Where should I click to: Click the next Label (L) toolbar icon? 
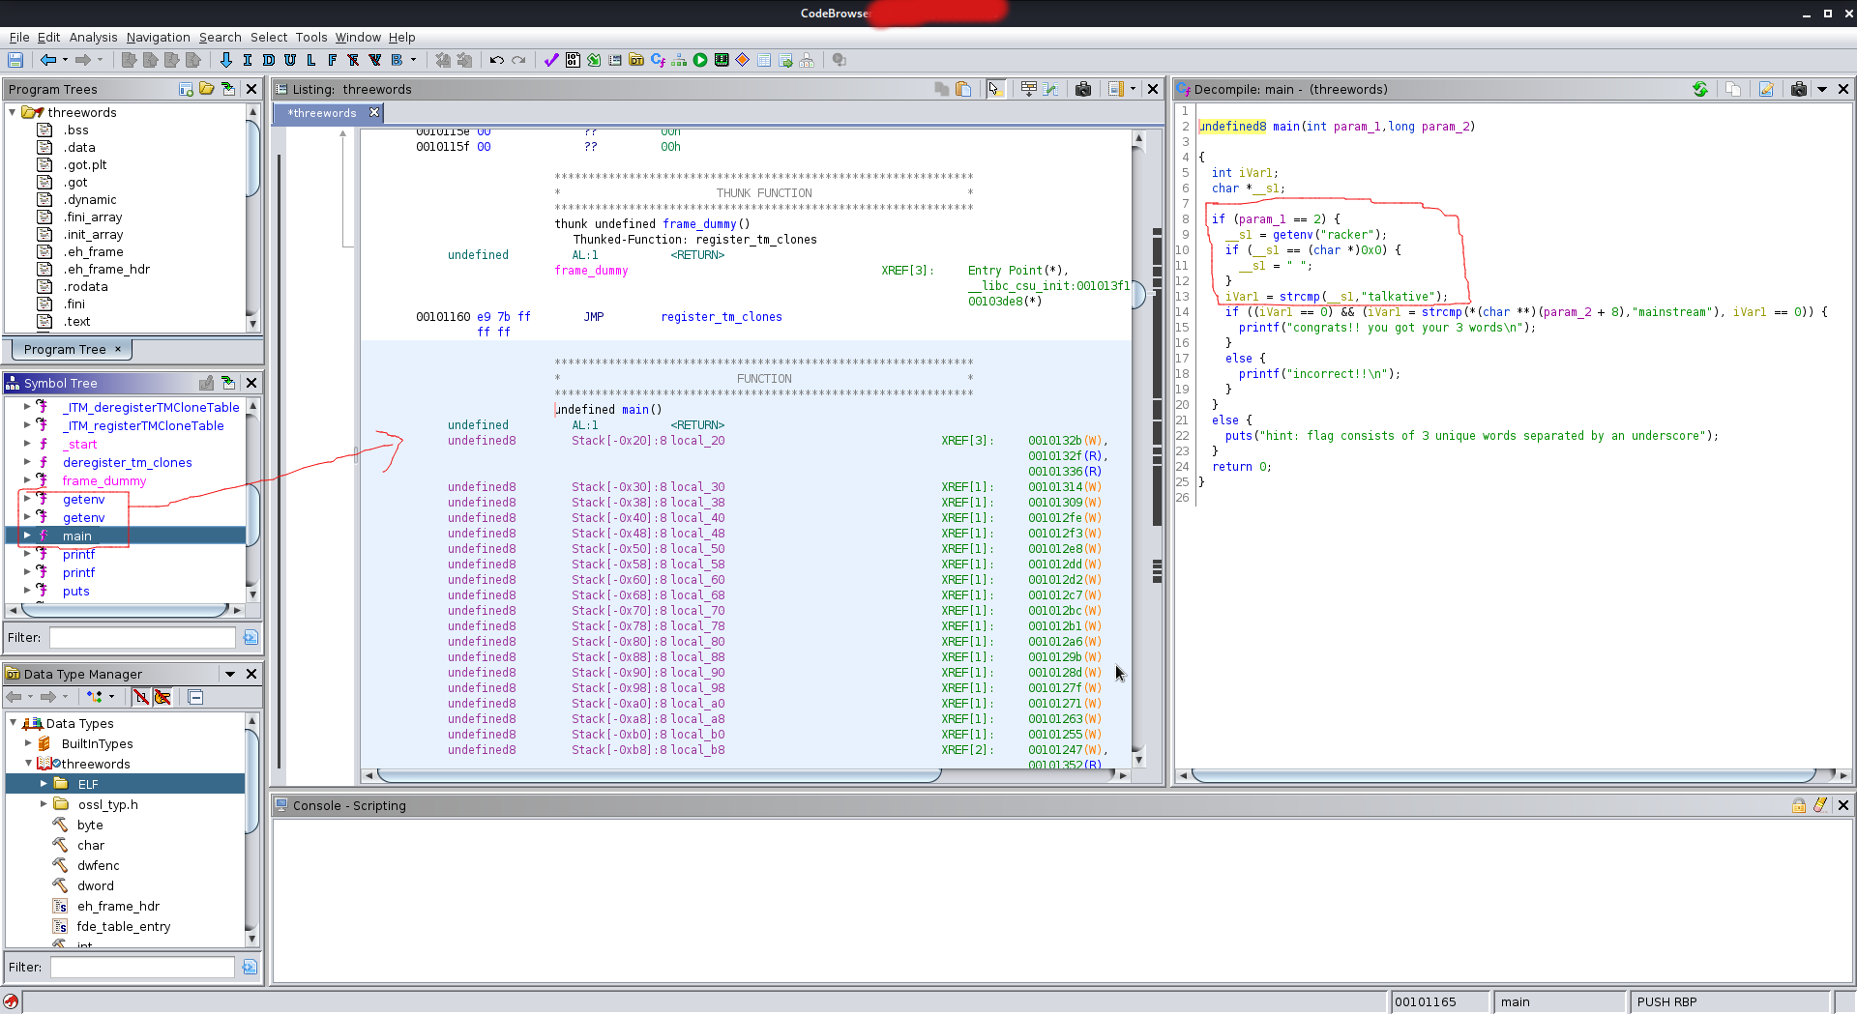point(311,60)
